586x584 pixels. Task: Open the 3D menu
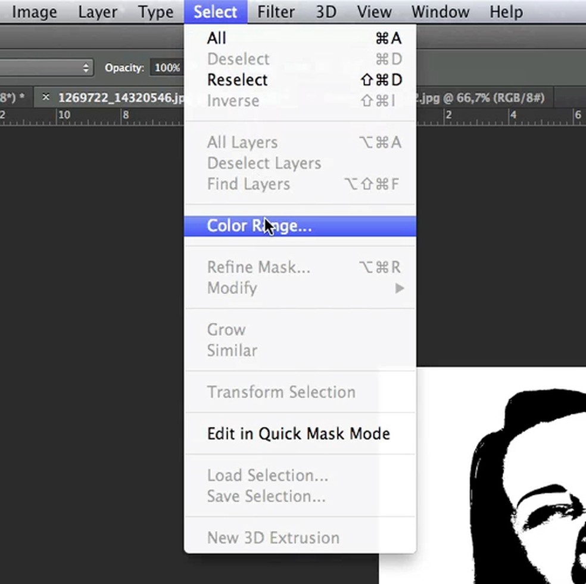tap(326, 12)
